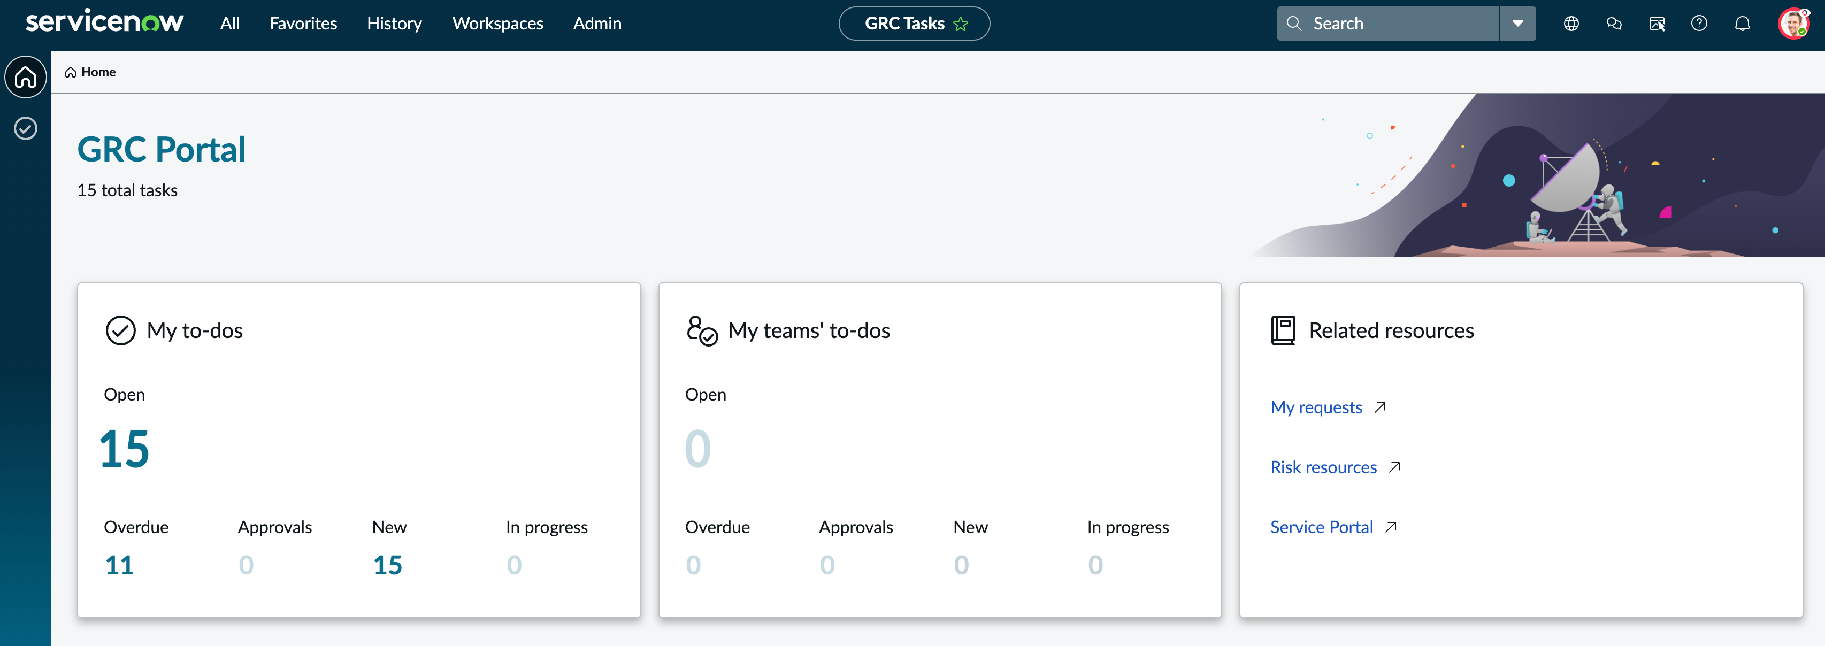Open the globe scope picker icon
This screenshot has width=1825, height=646.
coord(1570,24)
